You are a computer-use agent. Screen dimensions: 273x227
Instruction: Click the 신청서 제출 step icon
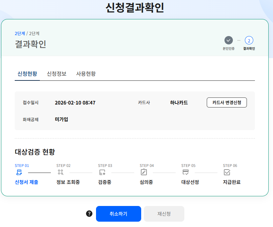(19, 173)
